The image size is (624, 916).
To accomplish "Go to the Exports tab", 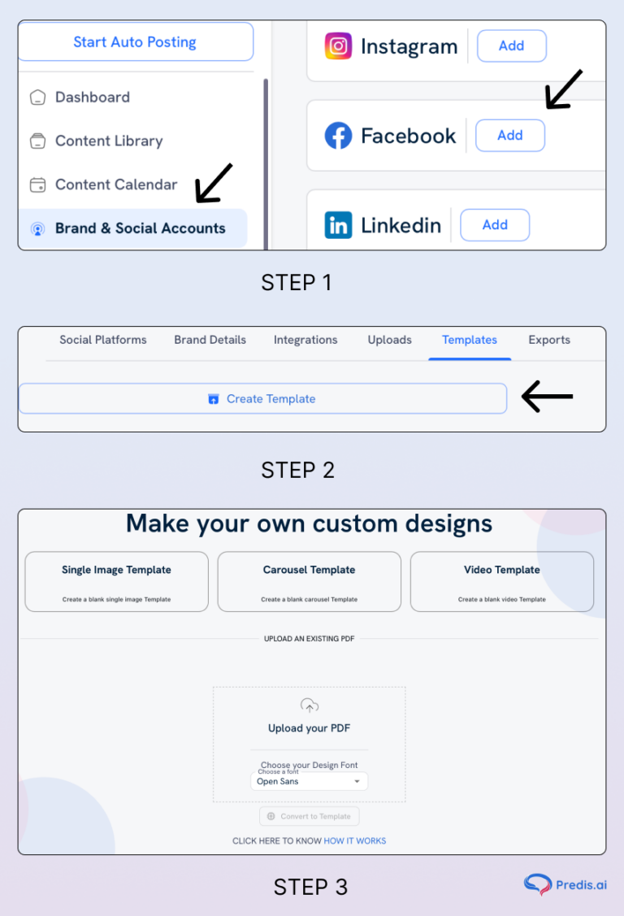I will pos(549,340).
